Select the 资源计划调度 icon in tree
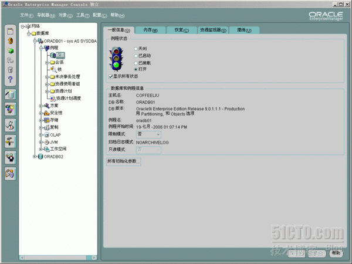This screenshot has height=264, width=352. click(53, 99)
